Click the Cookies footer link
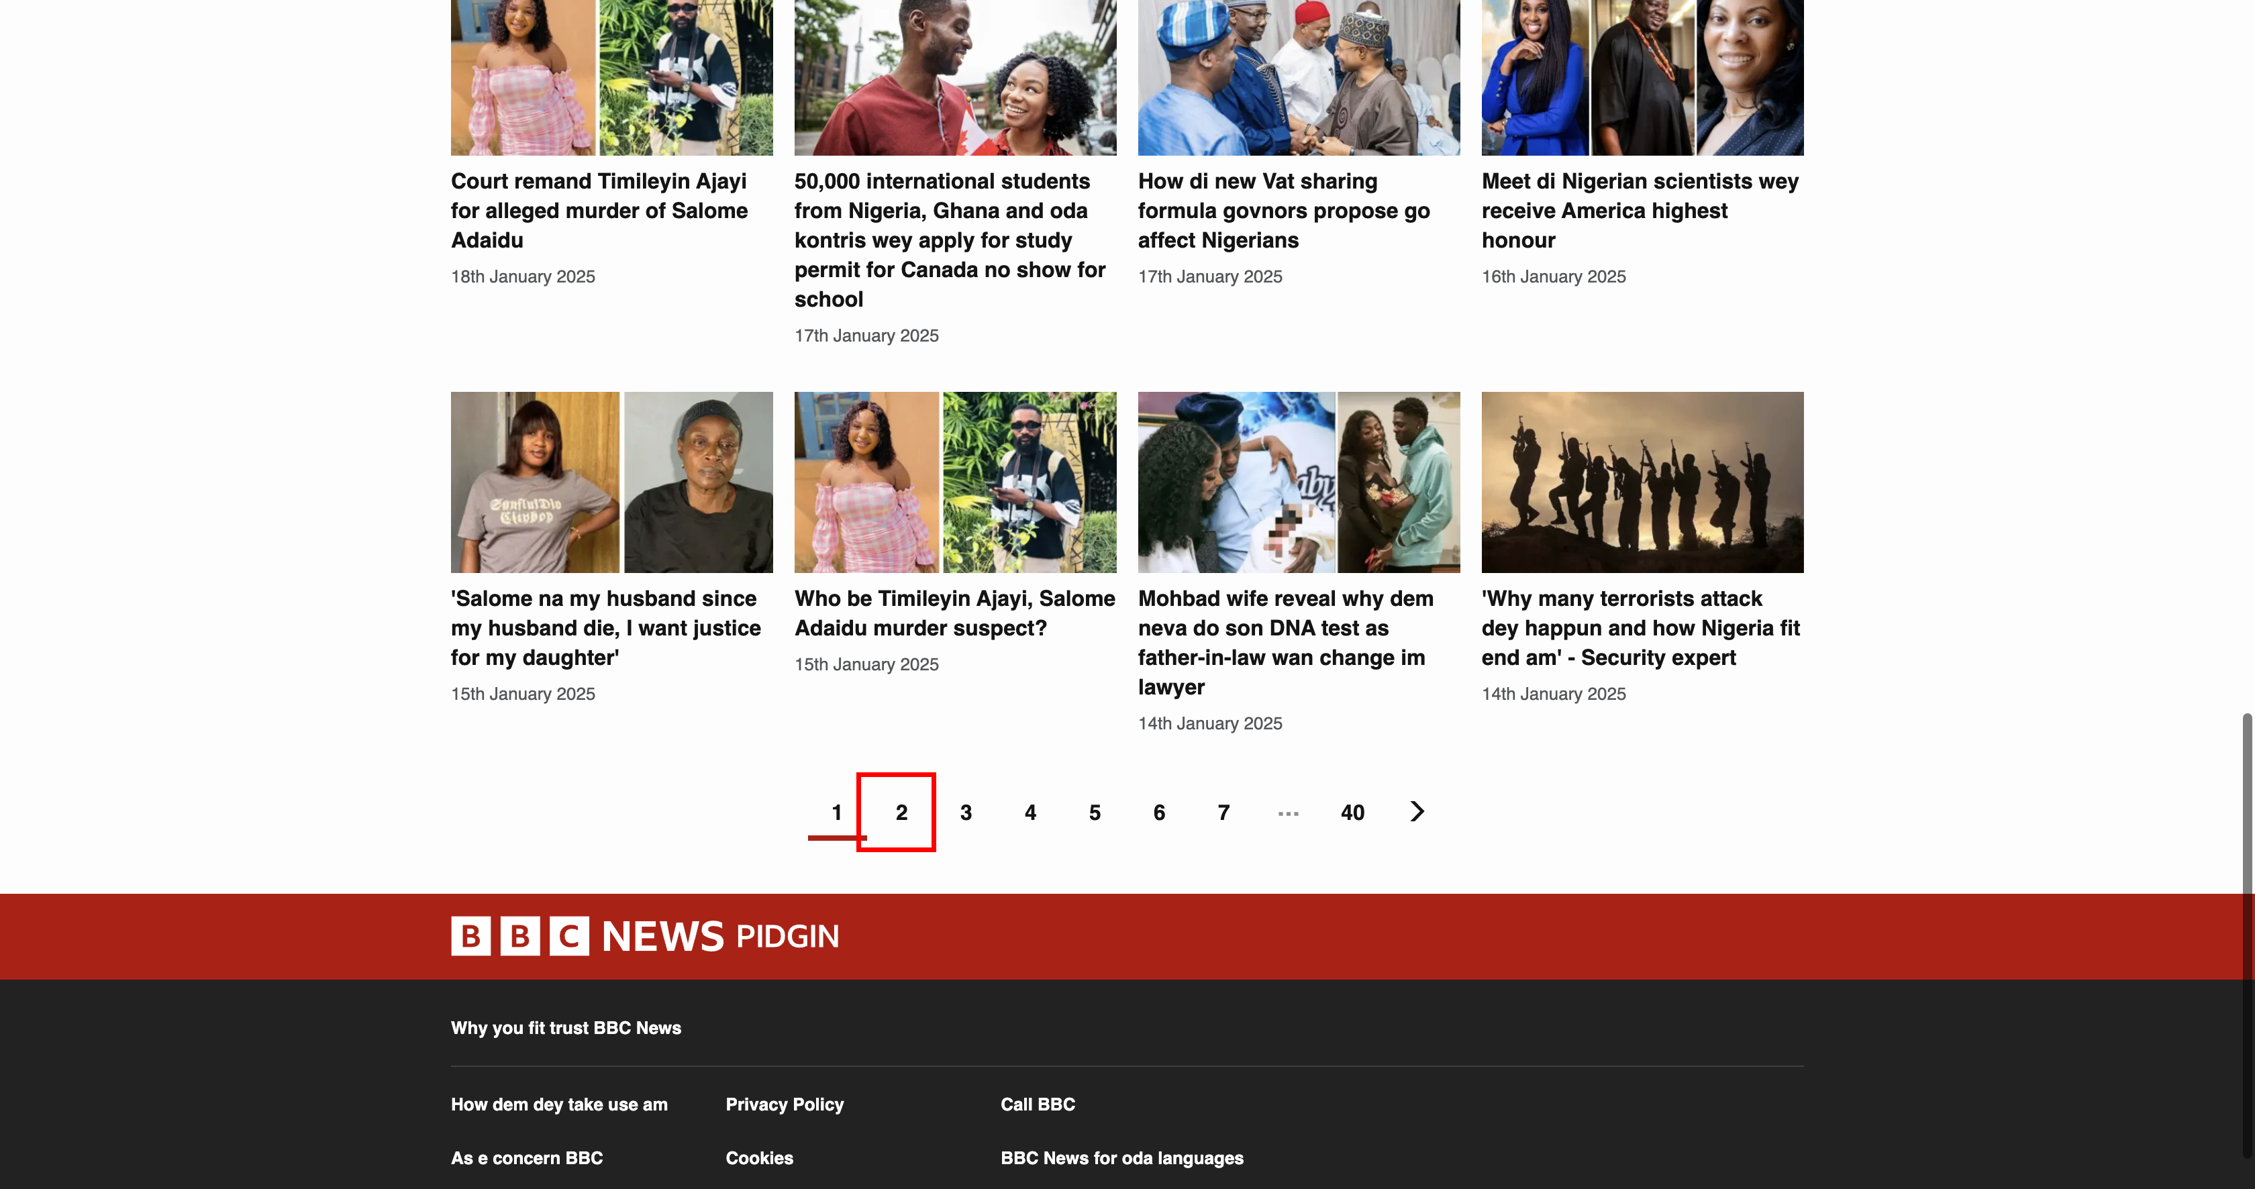 tap(759, 1157)
